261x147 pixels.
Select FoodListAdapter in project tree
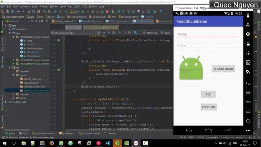35,48
